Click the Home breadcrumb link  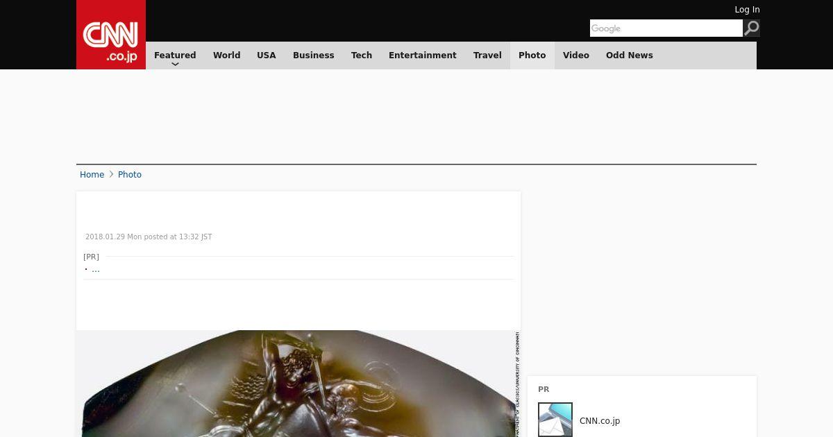pos(92,175)
